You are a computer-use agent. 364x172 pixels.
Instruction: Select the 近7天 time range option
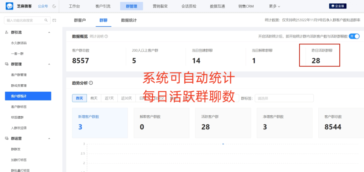pos(109,98)
